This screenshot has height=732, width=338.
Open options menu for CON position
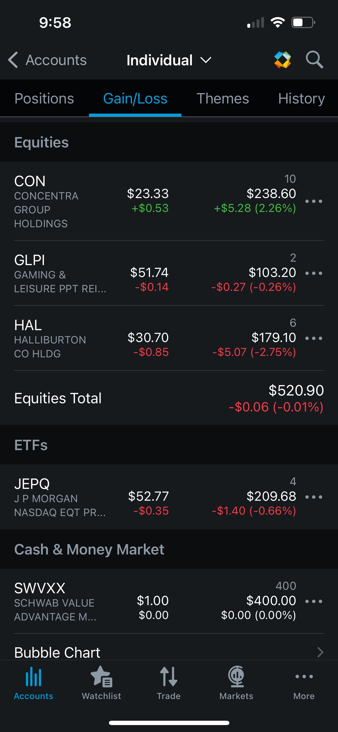[314, 201]
